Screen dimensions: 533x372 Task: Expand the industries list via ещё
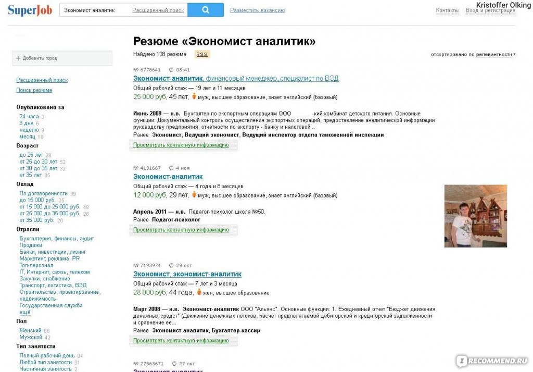(x=25, y=312)
